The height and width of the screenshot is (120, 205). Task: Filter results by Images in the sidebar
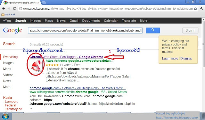(x=8, y=63)
